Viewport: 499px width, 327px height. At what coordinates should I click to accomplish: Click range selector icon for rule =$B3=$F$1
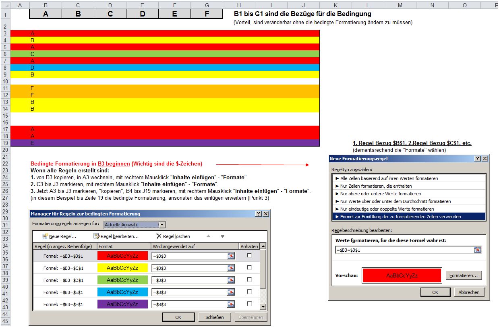pos(231,304)
